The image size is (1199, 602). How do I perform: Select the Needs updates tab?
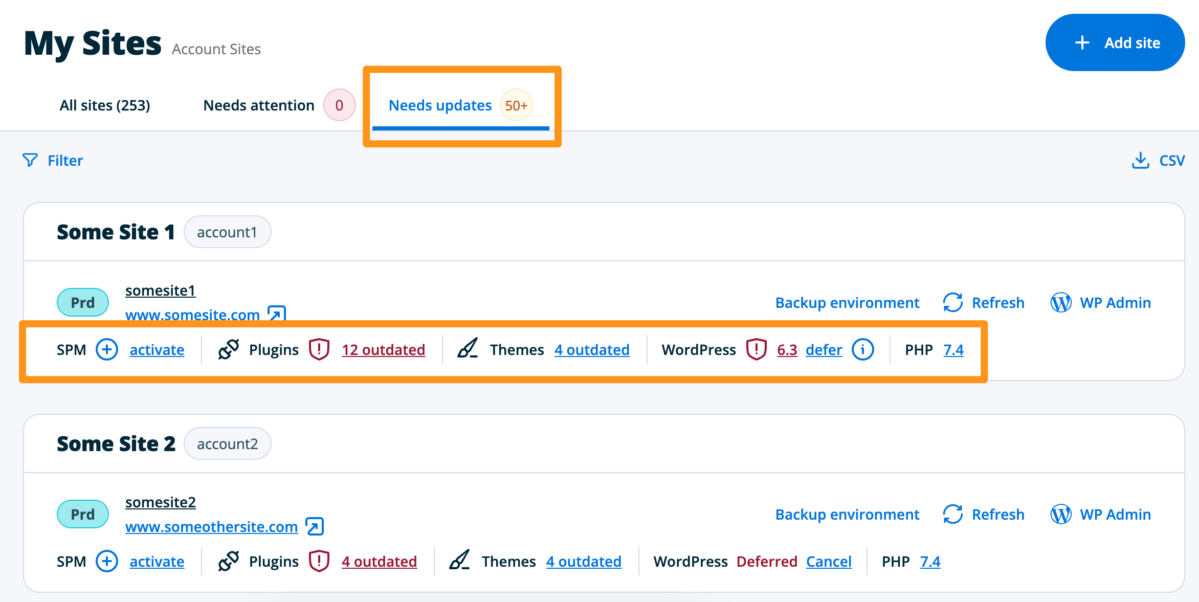tap(440, 105)
